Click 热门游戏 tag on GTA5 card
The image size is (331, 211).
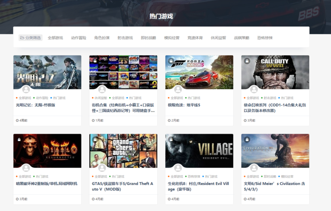pyautogui.click(x=118, y=176)
